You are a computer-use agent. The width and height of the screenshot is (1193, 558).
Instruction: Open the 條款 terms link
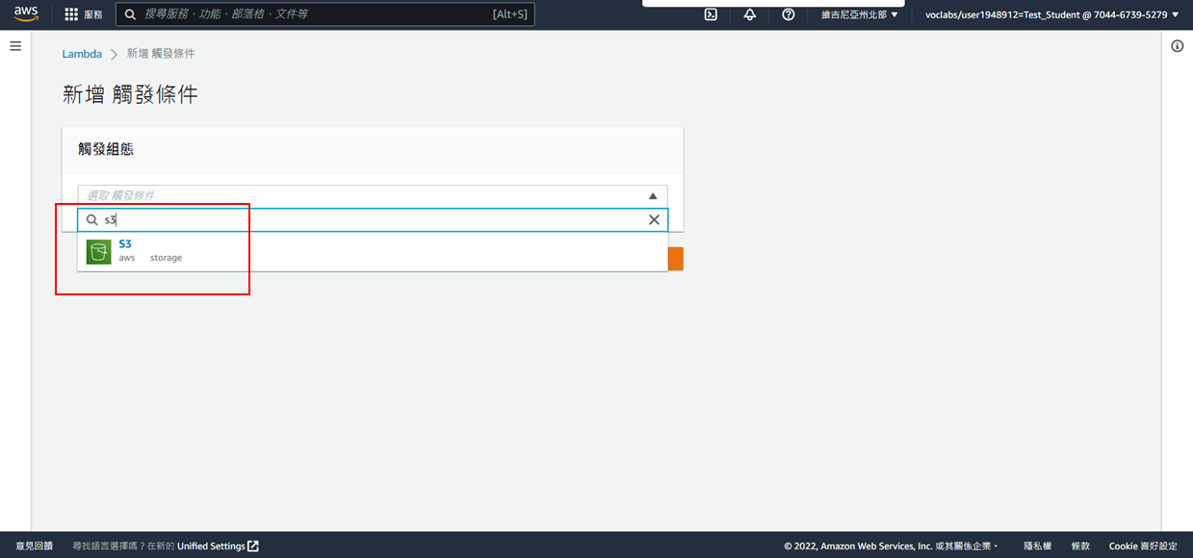pos(1080,545)
